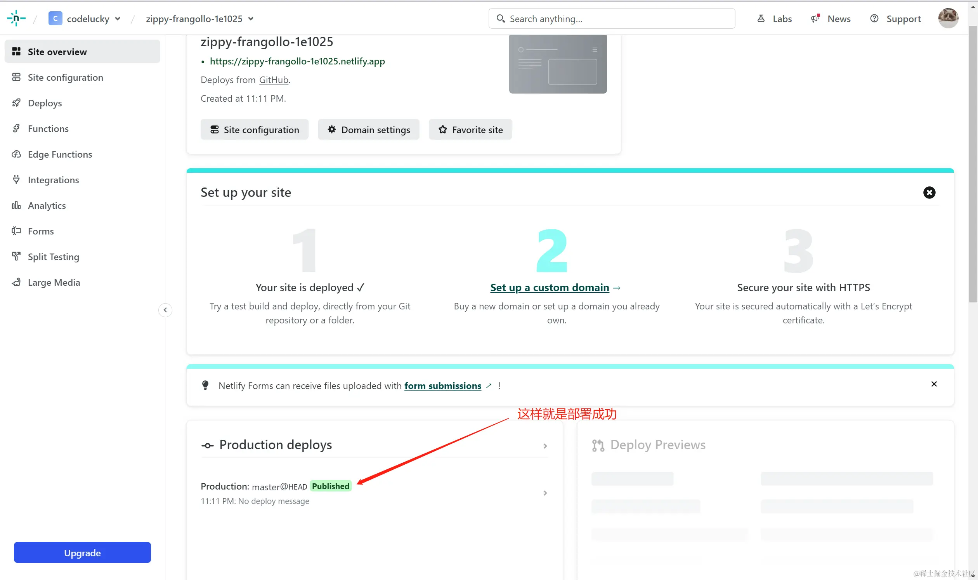Click the Labs flask icon
This screenshot has width=978, height=580.
[x=761, y=18]
